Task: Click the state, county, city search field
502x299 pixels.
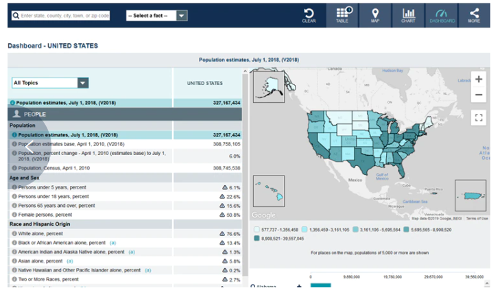Action: tap(60, 15)
